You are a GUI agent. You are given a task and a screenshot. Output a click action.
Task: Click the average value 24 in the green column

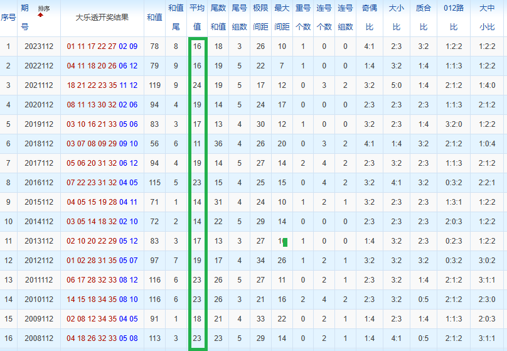click(197, 85)
